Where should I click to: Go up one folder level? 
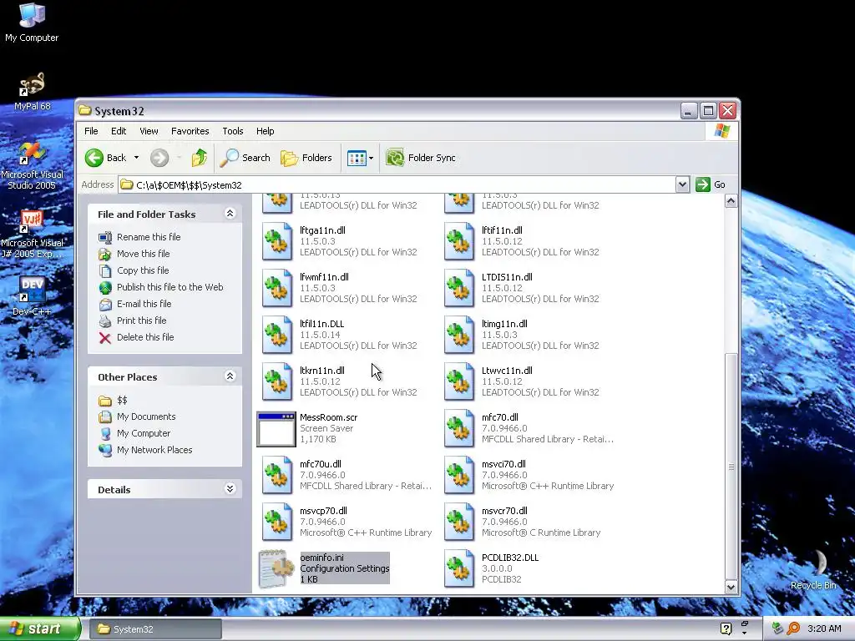click(x=199, y=158)
